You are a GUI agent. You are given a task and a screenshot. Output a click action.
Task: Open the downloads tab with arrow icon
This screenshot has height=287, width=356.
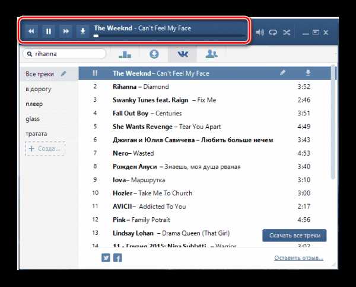[154, 54]
